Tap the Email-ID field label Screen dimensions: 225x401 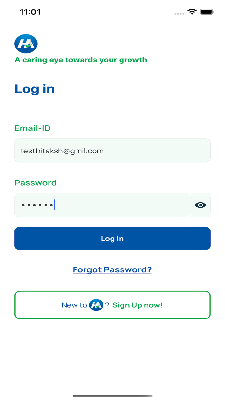(x=32, y=128)
